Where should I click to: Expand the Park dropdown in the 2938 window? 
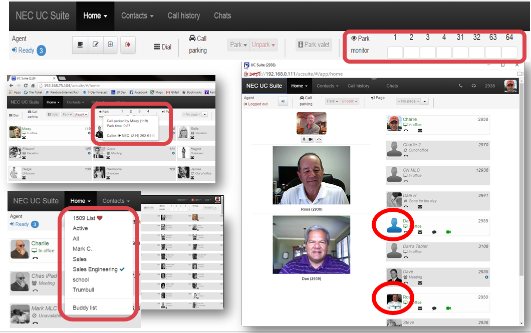(333, 101)
